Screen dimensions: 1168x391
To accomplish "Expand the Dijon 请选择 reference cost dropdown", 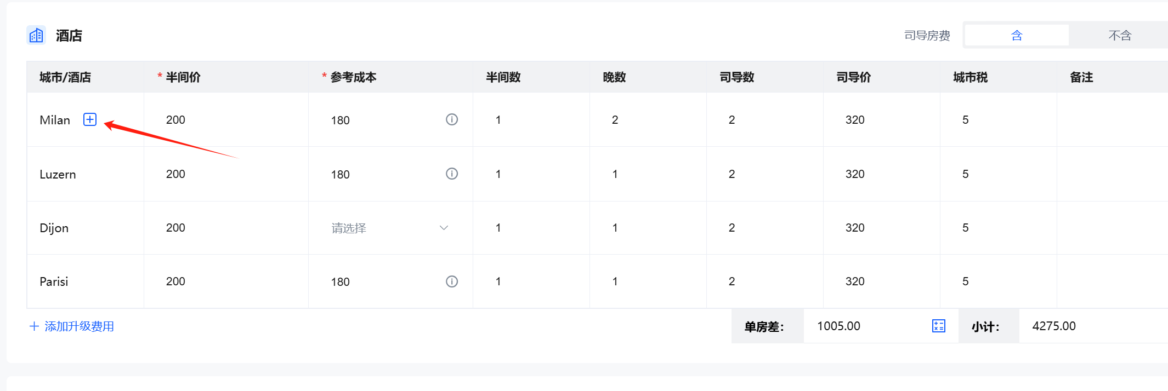I will [x=390, y=228].
